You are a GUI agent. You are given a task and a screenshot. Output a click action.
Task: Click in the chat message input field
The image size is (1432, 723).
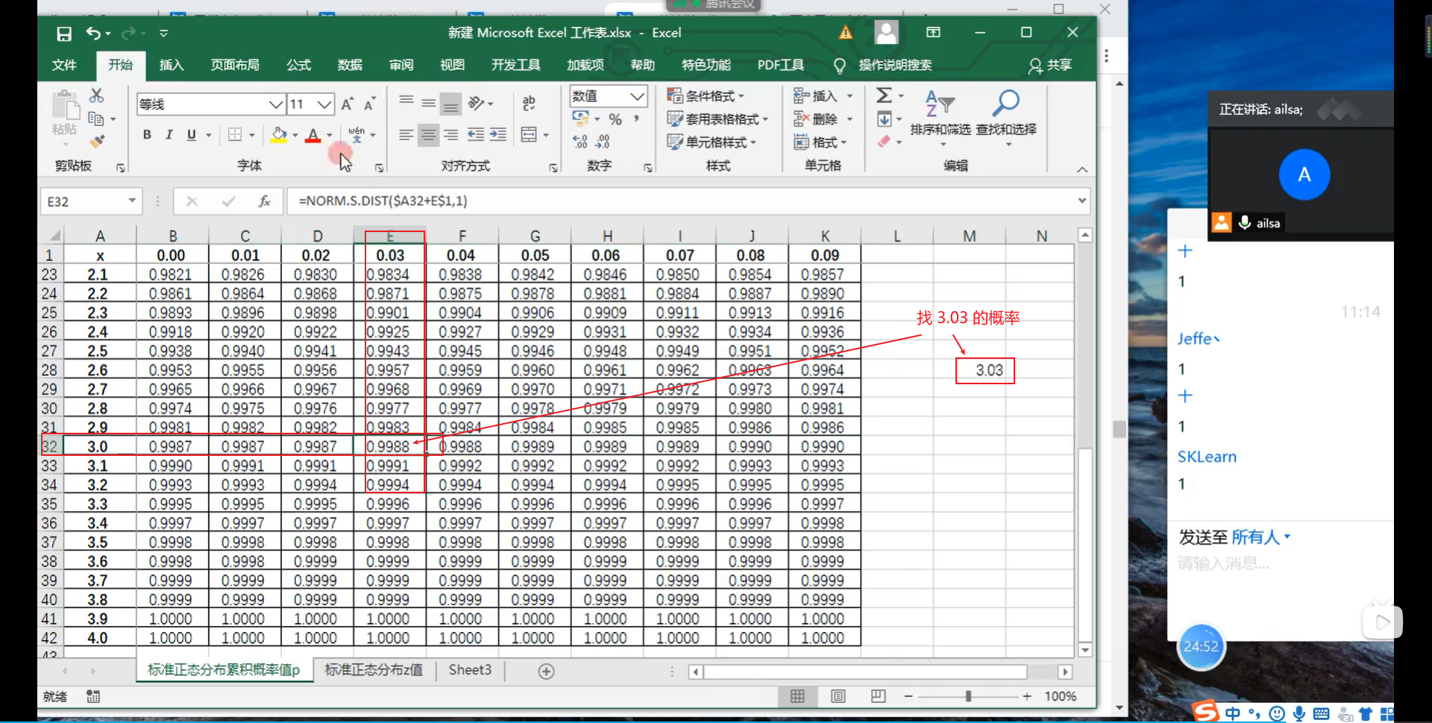point(1279,565)
